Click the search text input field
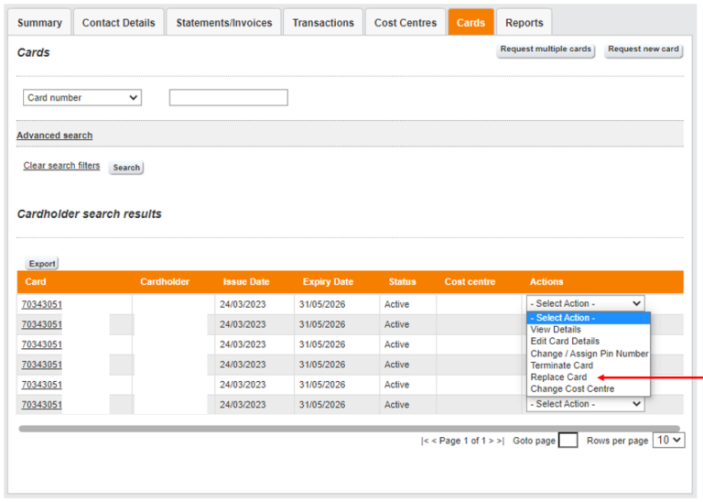 pos(228,98)
